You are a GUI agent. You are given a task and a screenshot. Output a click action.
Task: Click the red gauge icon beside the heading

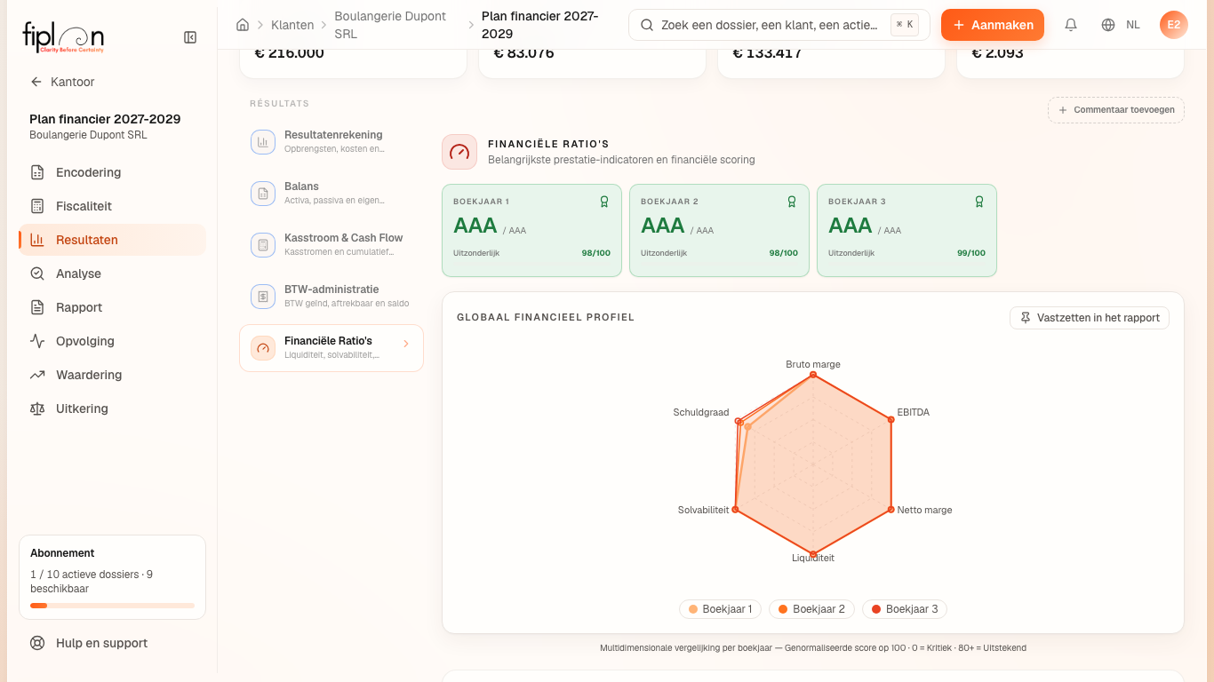tap(459, 152)
